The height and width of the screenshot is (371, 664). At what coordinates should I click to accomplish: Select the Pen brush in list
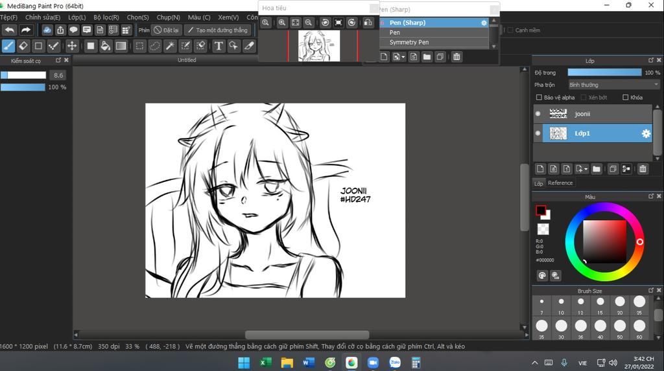[434, 32]
